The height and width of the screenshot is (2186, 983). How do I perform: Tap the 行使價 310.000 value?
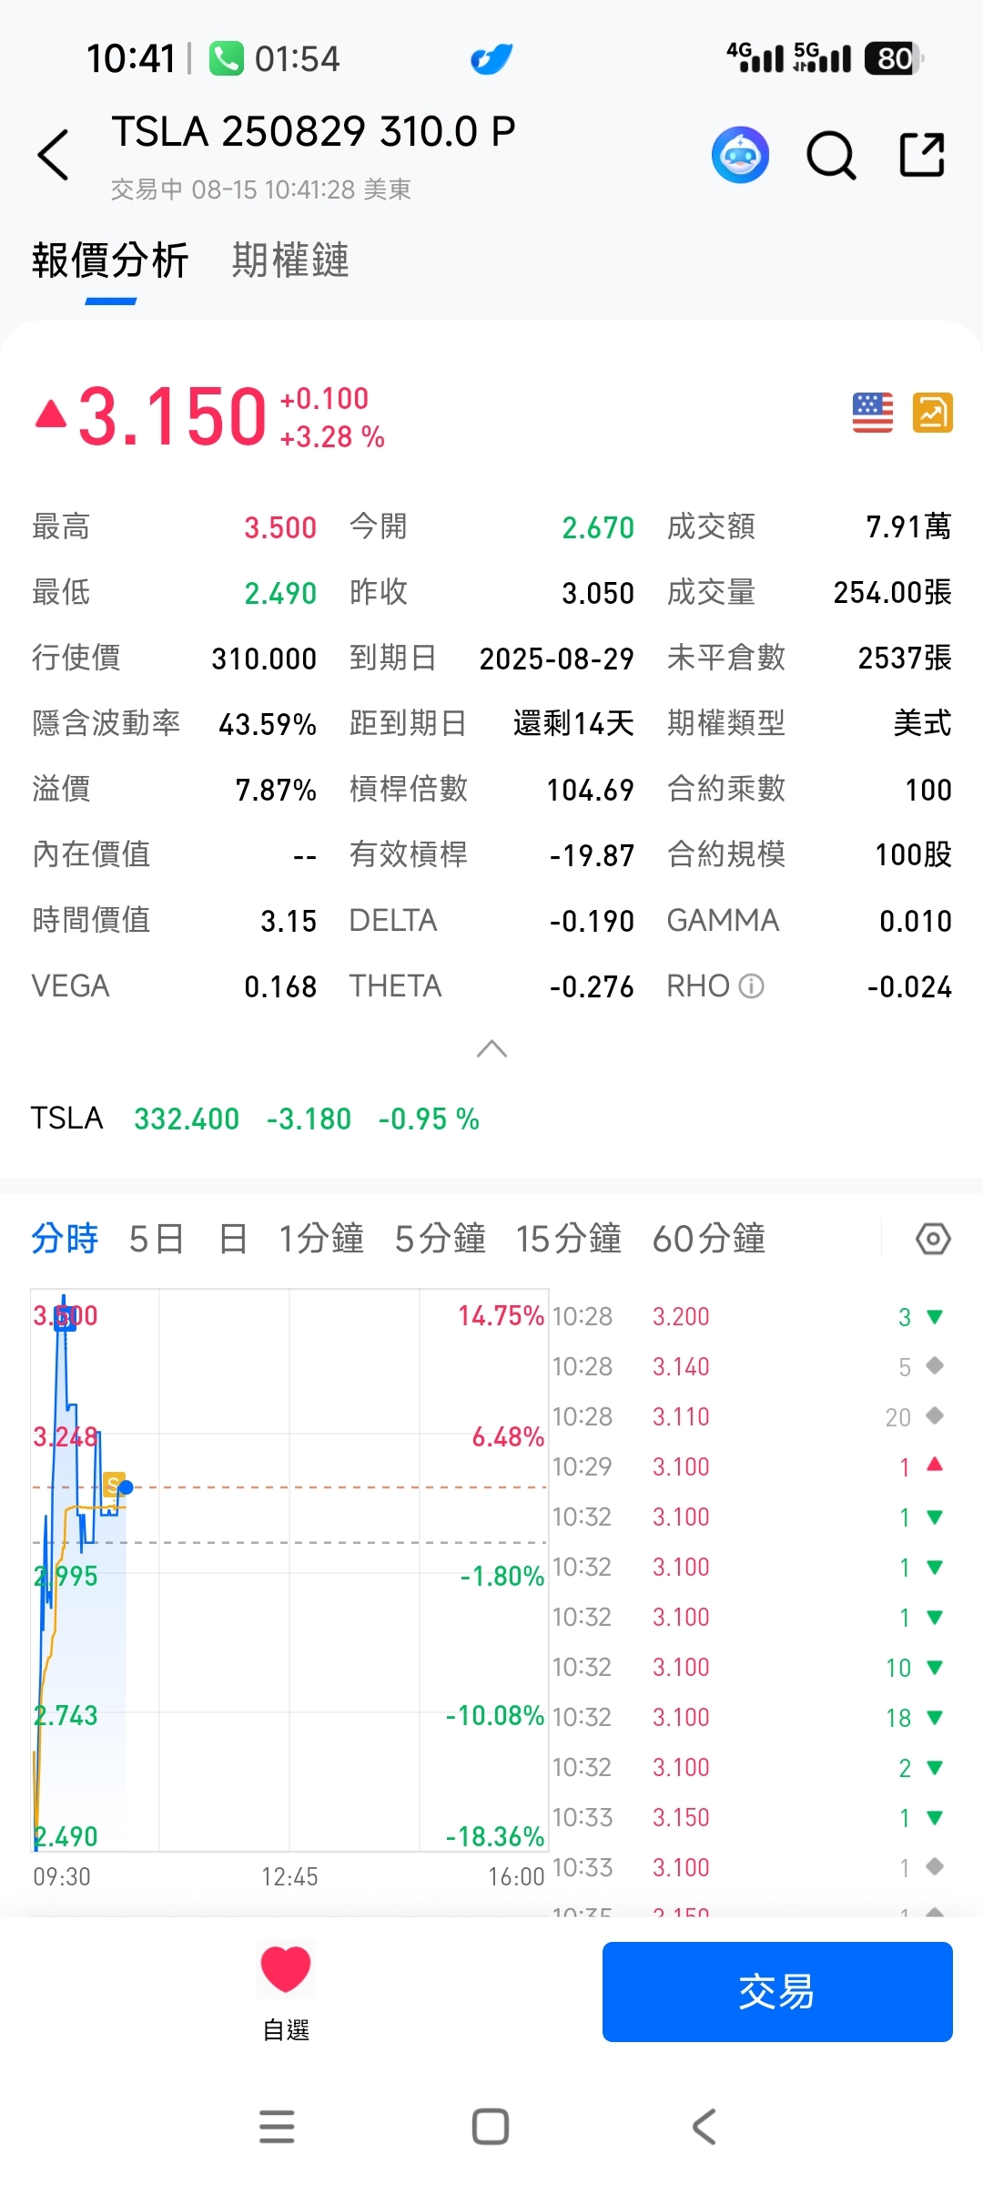[264, 659]
